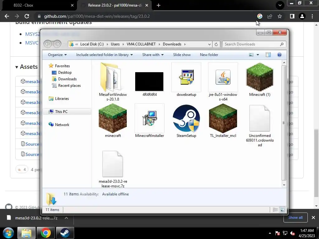Select the lowercase minecraft grass block icon

coord(113,118)
